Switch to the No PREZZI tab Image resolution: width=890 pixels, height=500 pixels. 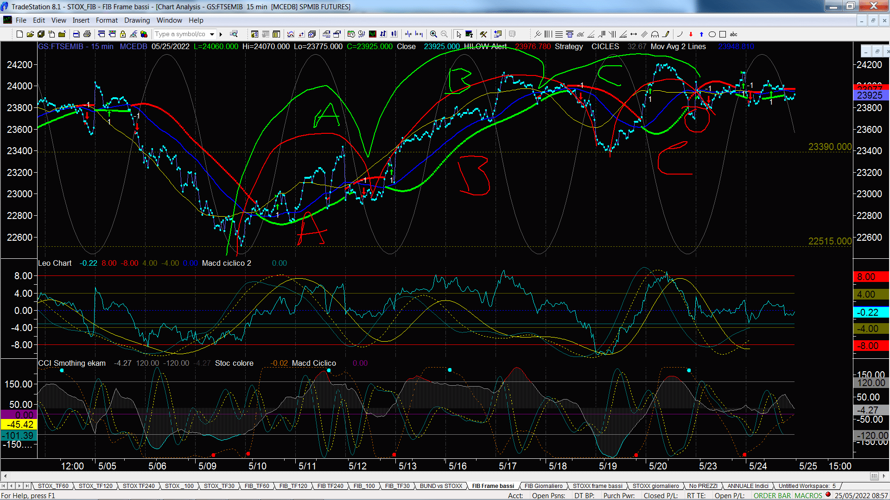point(703,486)
